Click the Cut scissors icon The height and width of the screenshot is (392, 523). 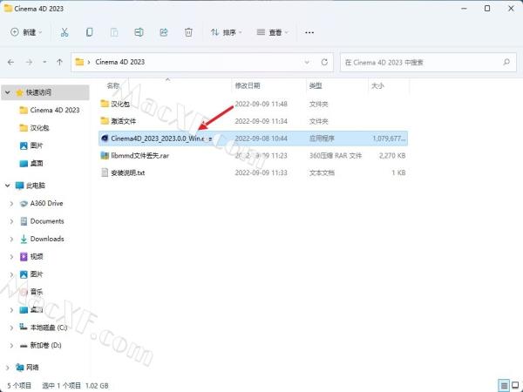click(65, 32)
